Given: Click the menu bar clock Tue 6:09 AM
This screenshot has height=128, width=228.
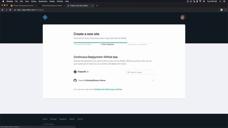Looking at the screenshot, I should pyautogui.click(x=212, y=1).
